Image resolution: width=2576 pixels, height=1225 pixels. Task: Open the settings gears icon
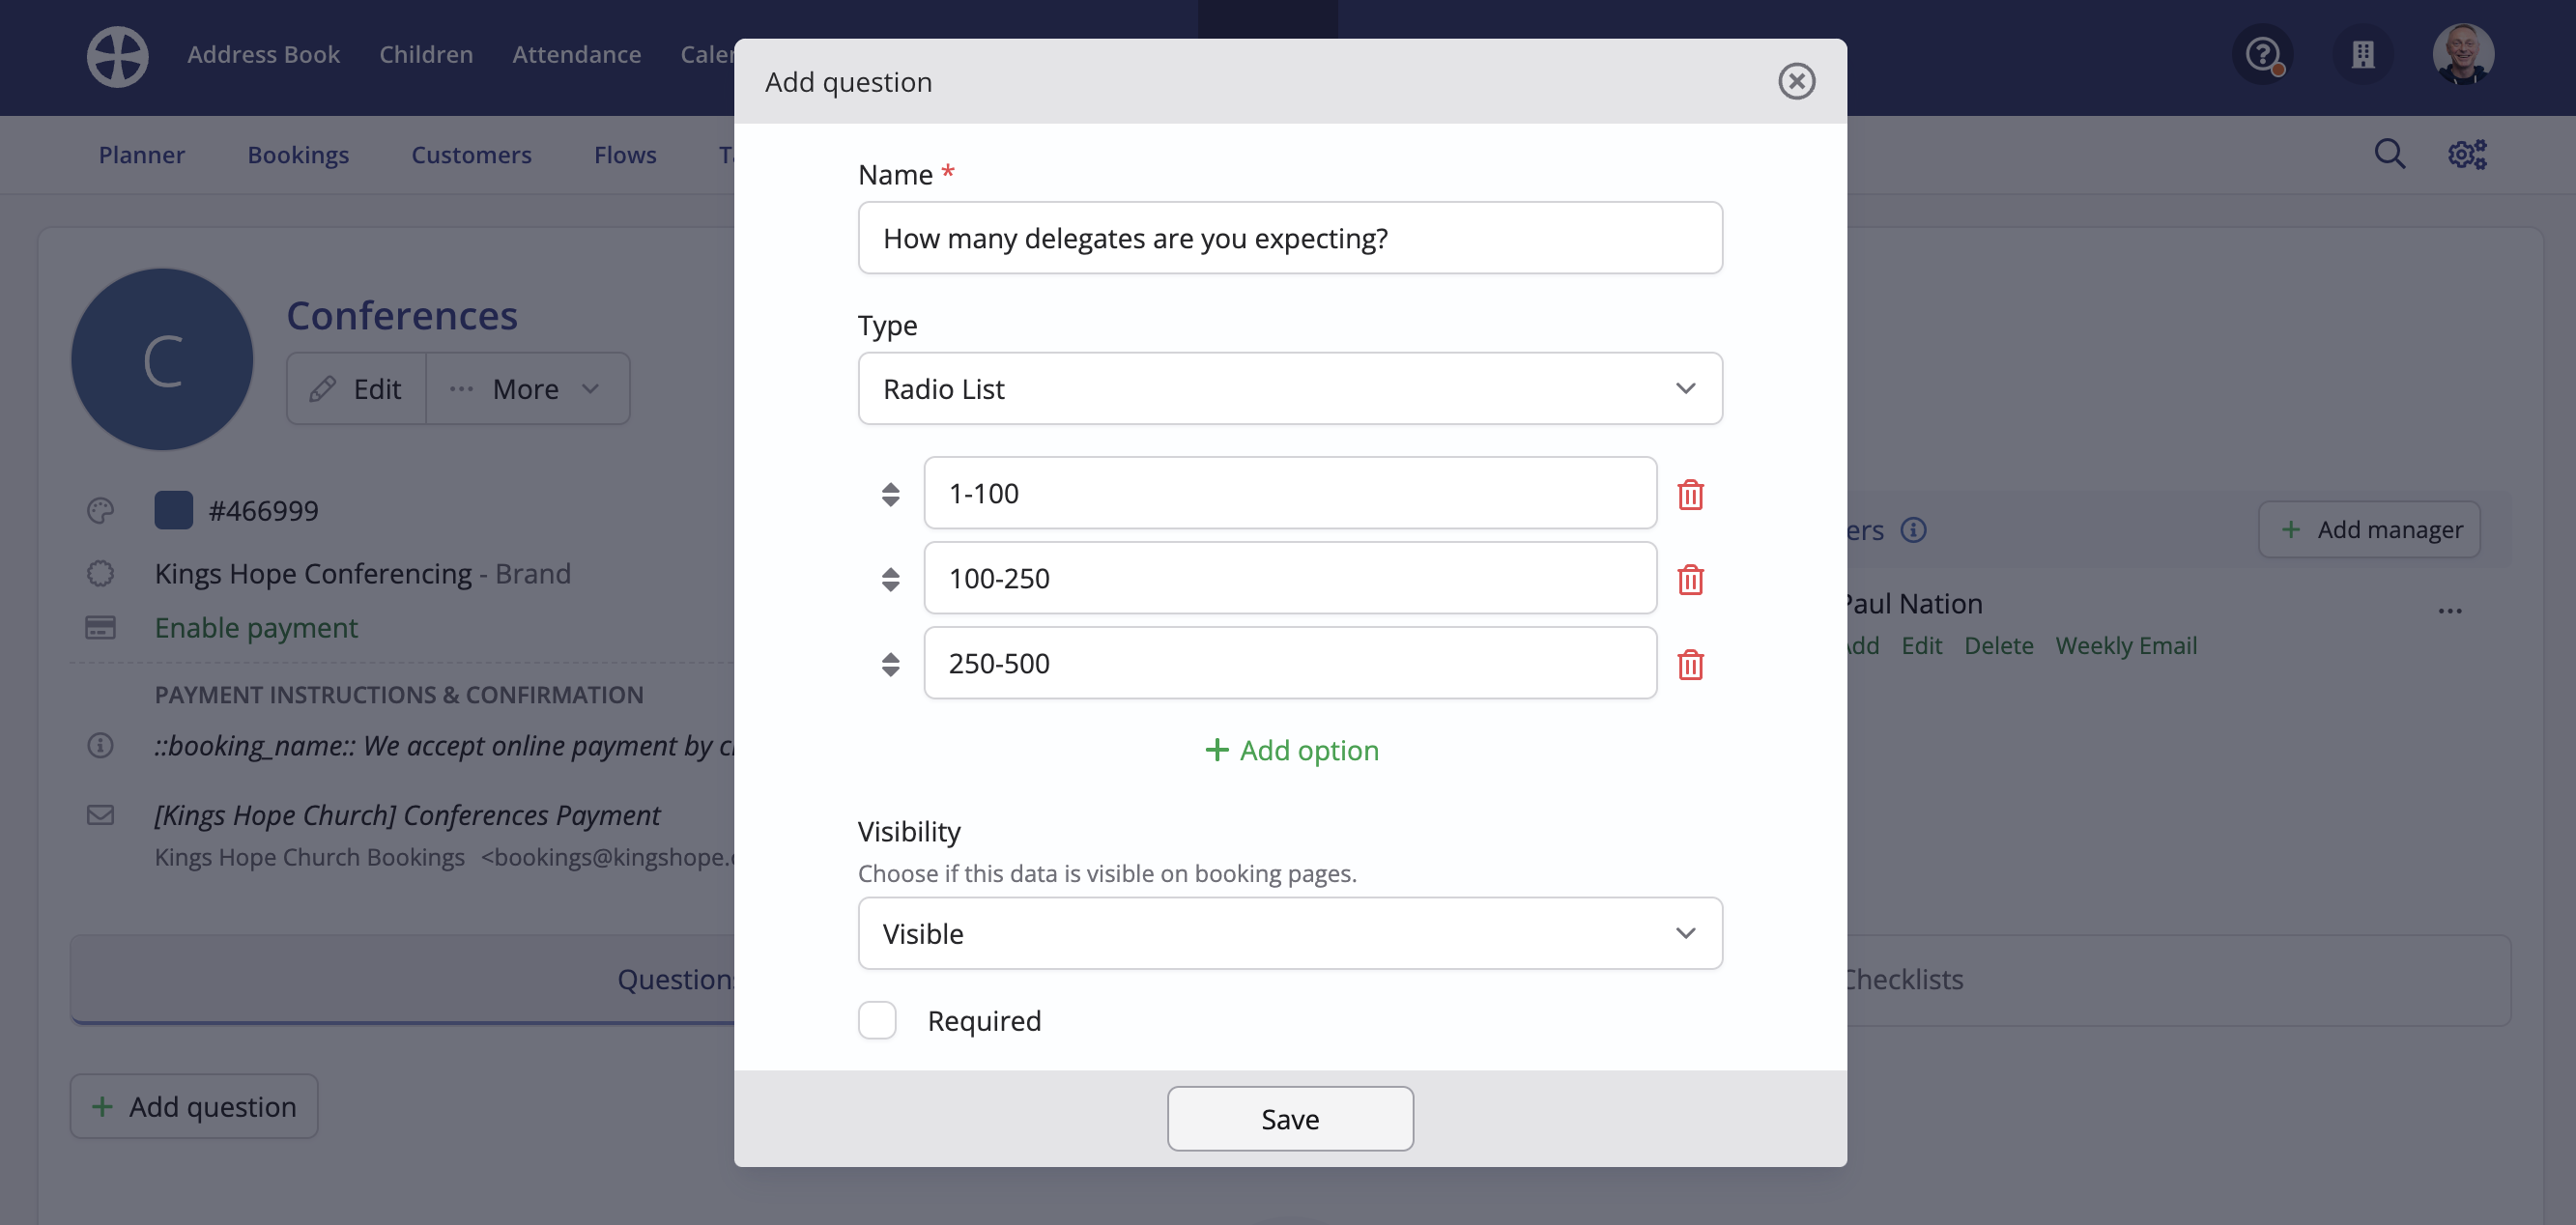click(x=2467, y=154)
